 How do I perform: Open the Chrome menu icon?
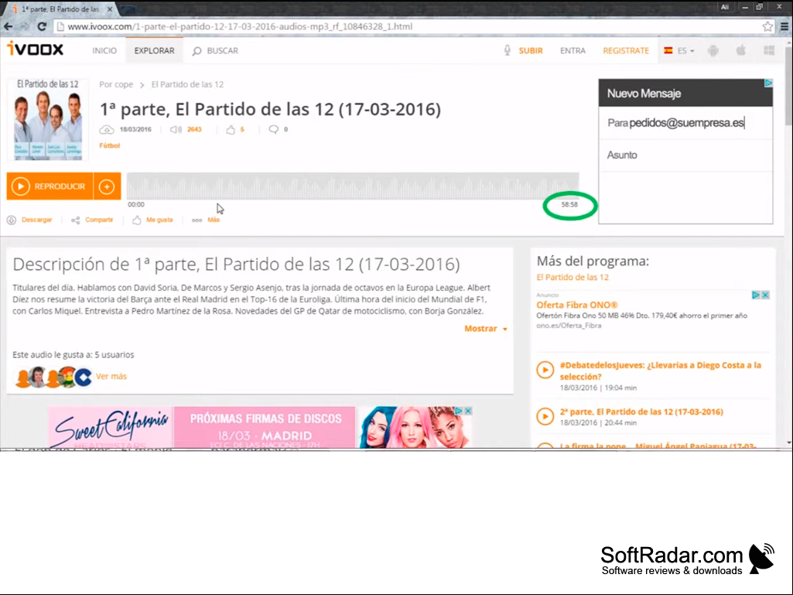click(x=784, y=26)
